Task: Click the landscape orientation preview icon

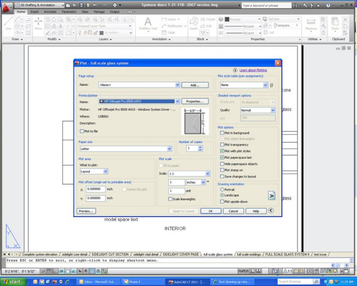Action: coord(272,195)
